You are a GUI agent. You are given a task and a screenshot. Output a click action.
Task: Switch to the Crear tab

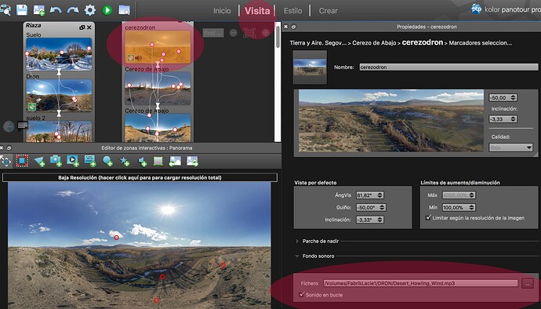[x=328, y=11]
